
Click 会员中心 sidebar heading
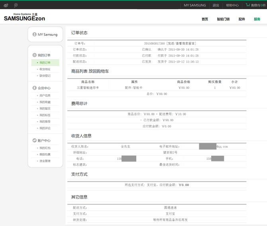[x=44, y=88]
